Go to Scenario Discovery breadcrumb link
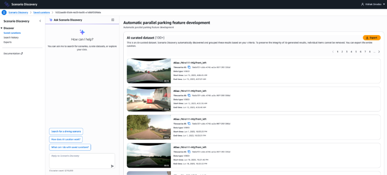 (x=18, y=12)
